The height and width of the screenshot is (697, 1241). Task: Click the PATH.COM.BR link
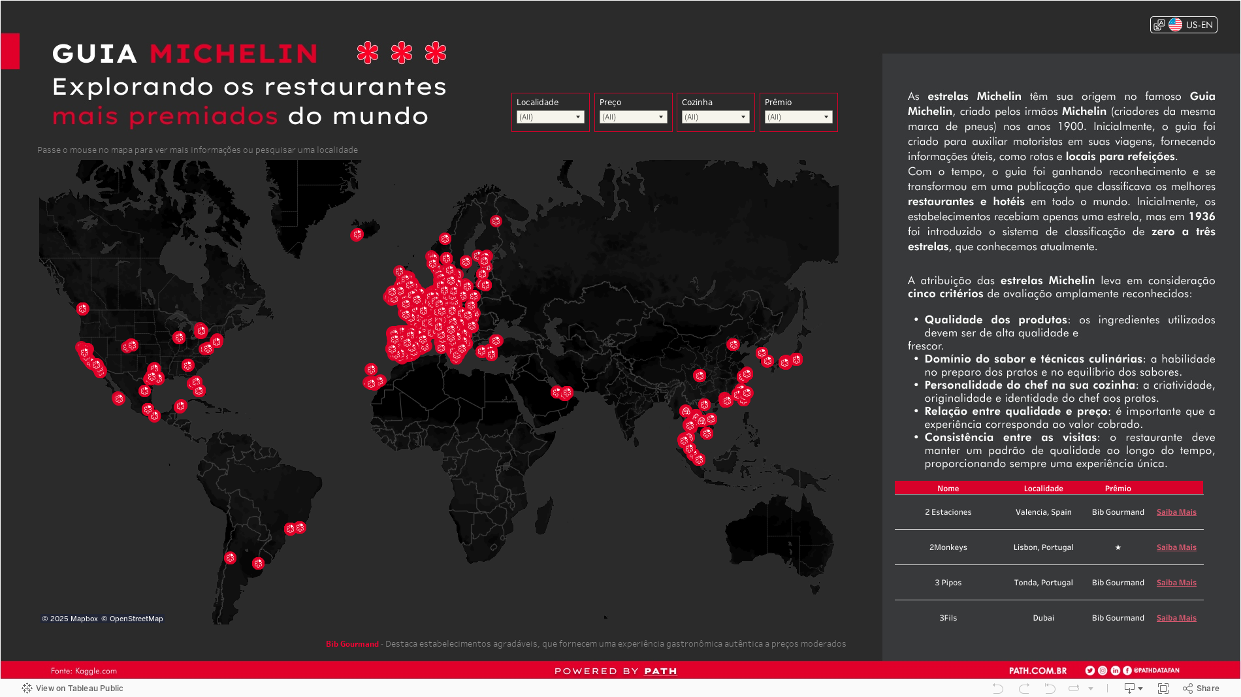pyautogui.click(x=1038, y=671)
